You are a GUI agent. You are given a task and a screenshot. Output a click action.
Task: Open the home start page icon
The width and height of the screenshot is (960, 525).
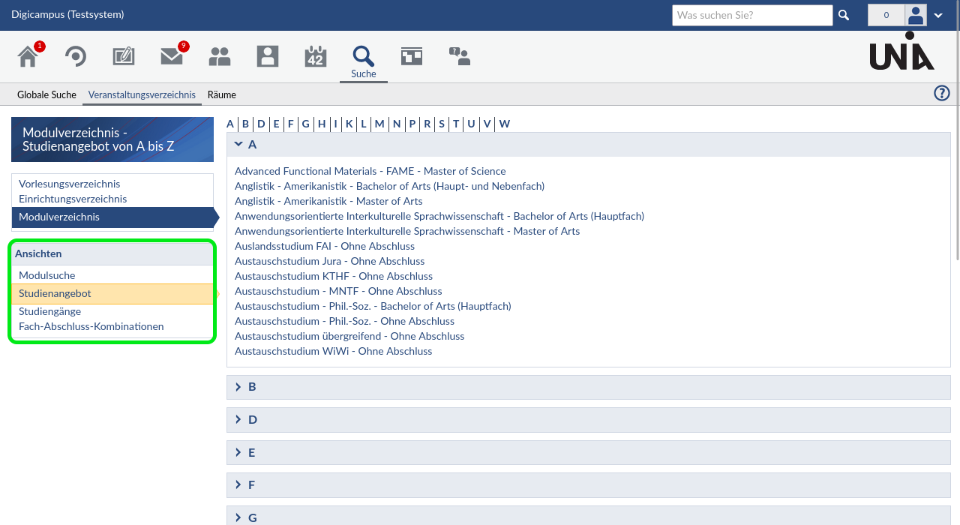click(28, 57)
